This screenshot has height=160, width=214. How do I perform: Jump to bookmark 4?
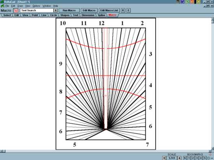(x=201, y=158)
